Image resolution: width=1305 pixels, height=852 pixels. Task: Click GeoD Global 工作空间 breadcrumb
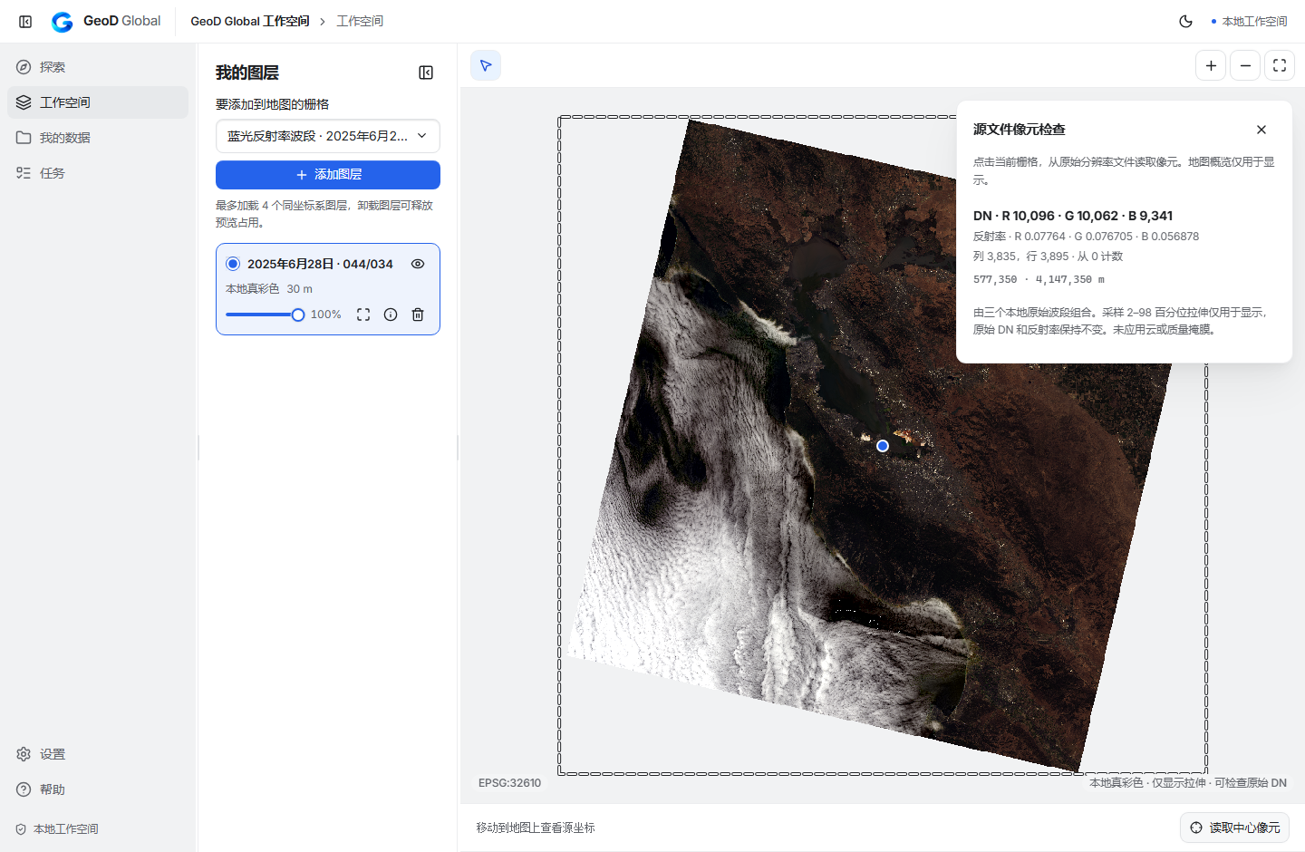click(250, 21)
